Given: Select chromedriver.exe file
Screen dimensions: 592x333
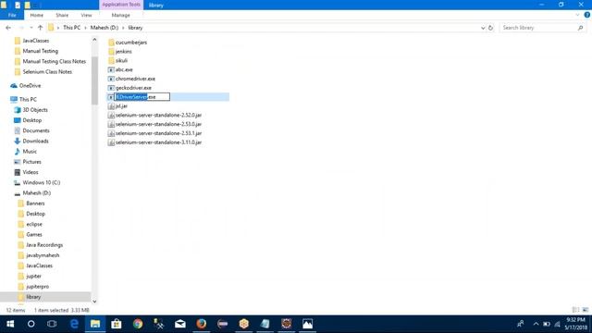Looking at the screenshot, I should pyautogui.click(x=135, y=79).
